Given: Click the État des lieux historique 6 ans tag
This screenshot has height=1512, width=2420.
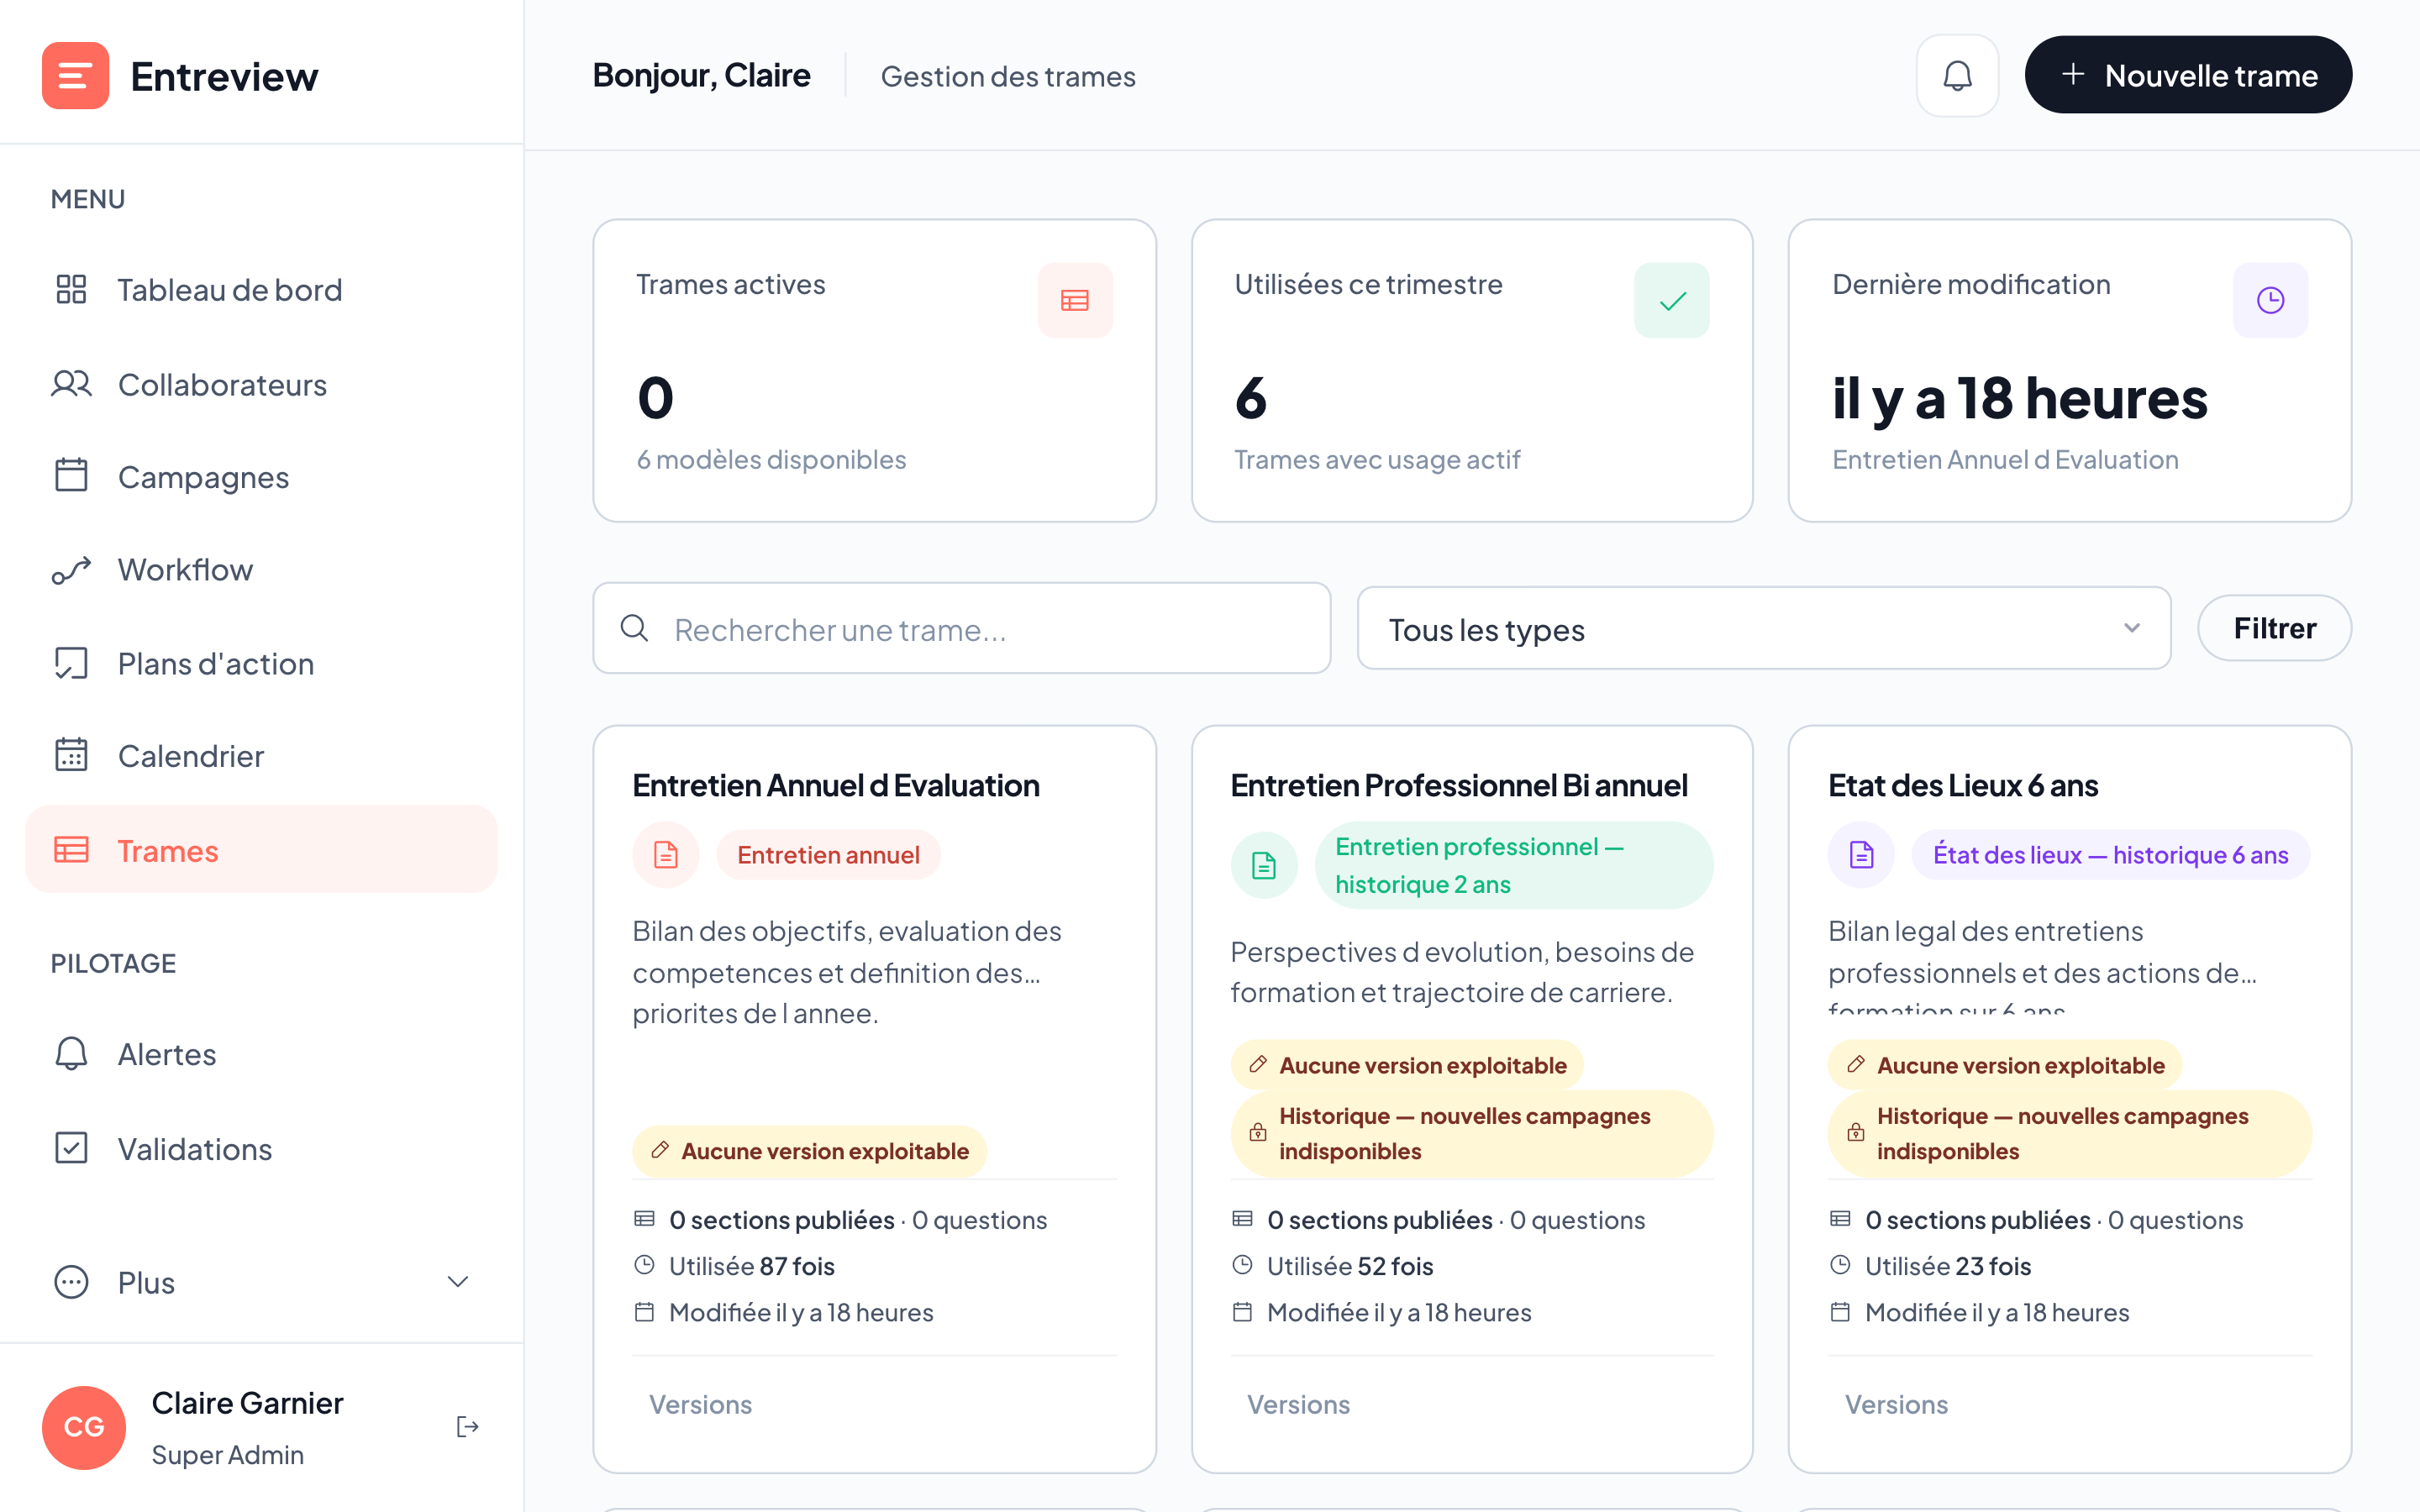Looking at the screenshot, I should pyautogui.click(x=2110, y=855).
